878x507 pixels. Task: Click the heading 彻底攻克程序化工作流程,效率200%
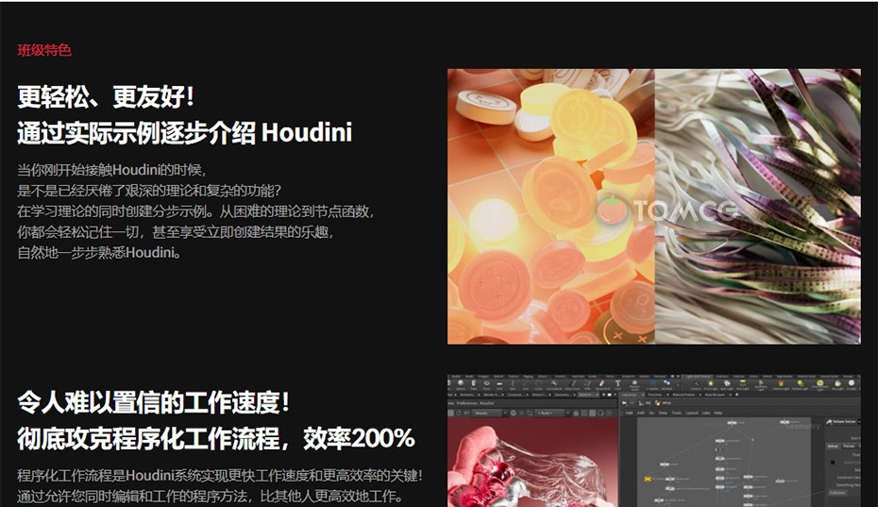[x=216, y=439]
